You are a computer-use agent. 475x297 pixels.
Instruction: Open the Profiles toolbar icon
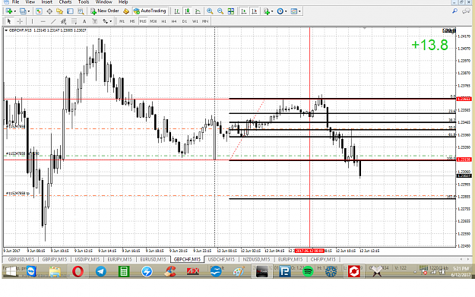[x=23, y=11]
